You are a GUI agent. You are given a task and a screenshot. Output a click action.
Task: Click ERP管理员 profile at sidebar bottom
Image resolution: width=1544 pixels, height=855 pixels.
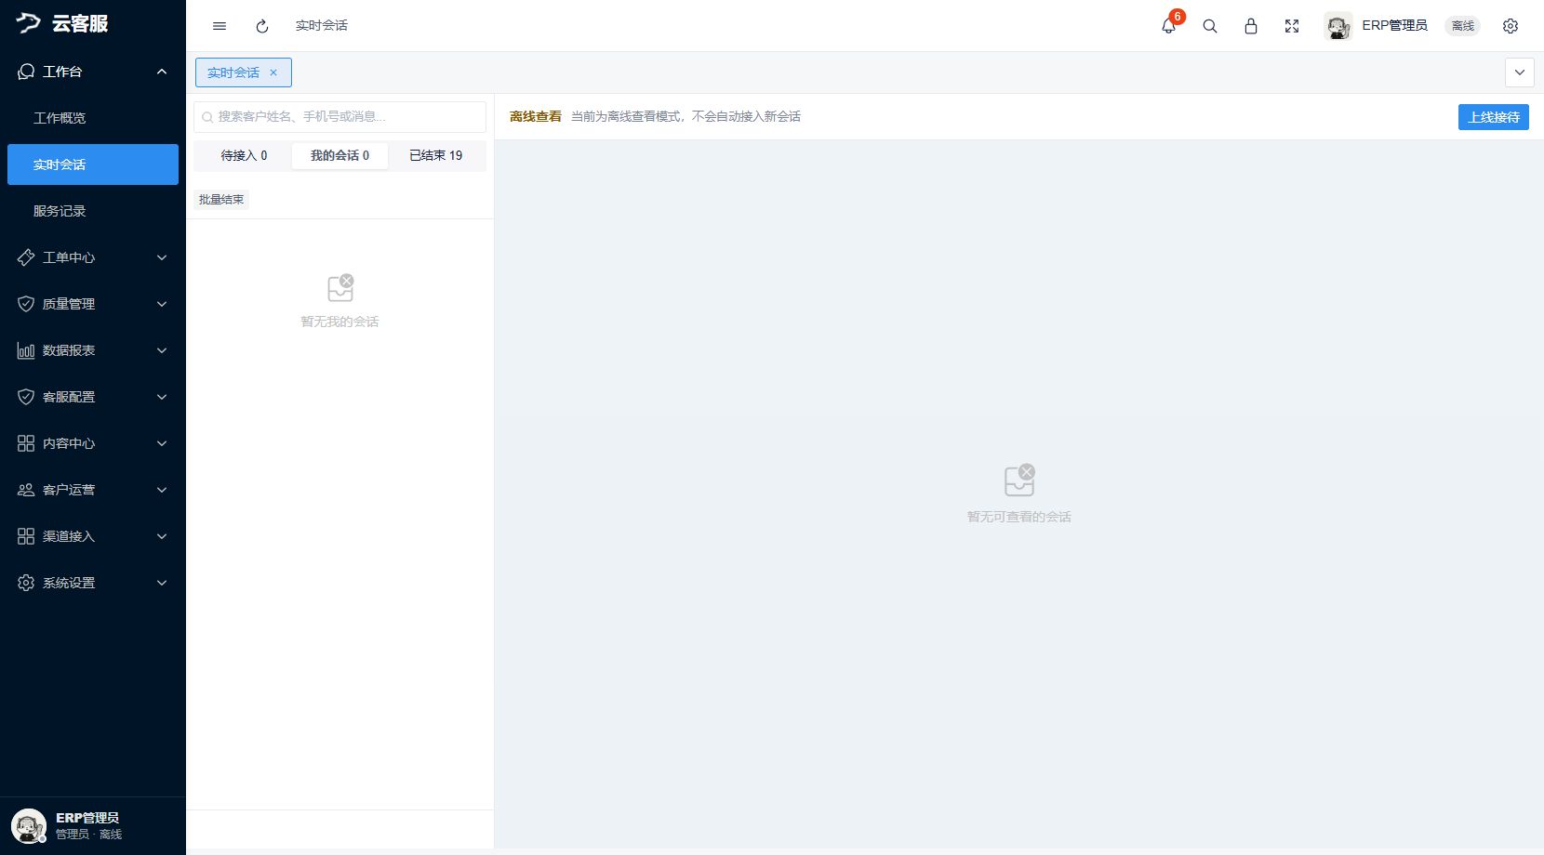[93, 825]
